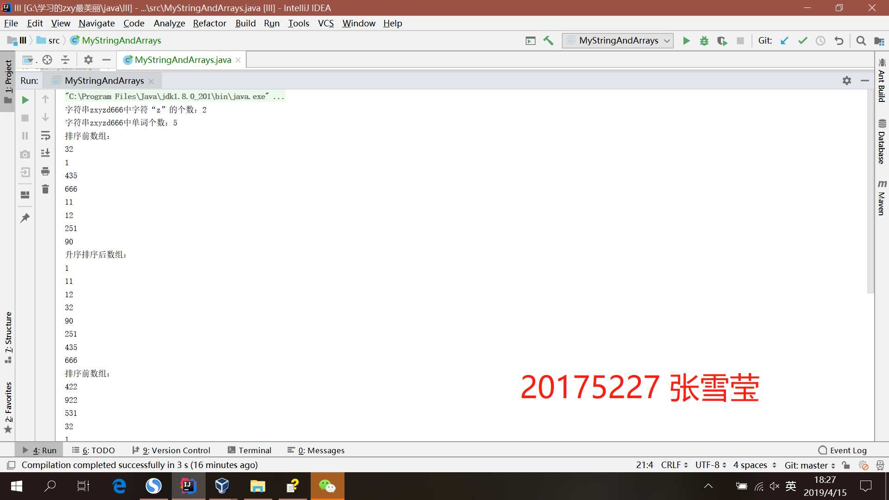This screenshot has width=889, height=500.
Task: Pause output in the Run panel
Action: coord(25,136)
